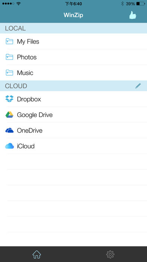
Task: Click the iCloud cloud icon
Action: click(9, 146)
